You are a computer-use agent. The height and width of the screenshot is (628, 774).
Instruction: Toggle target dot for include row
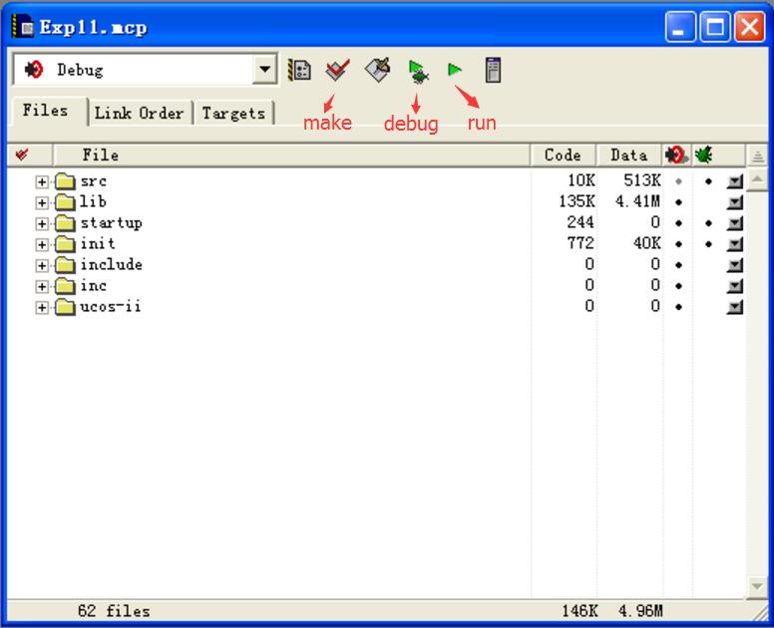(678, 265)
